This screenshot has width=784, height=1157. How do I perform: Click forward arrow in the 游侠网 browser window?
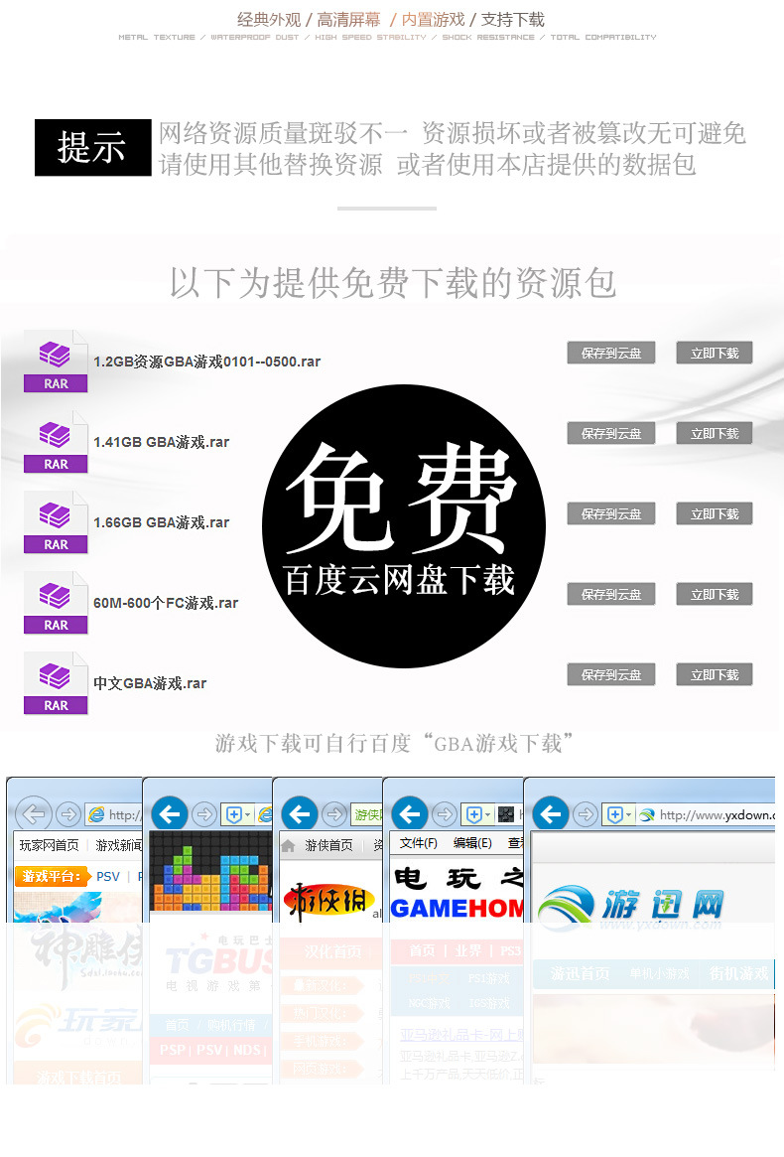click(334, 814)
